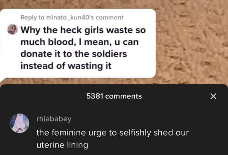Click the 'much blood, I mean, u can' line

80,42
